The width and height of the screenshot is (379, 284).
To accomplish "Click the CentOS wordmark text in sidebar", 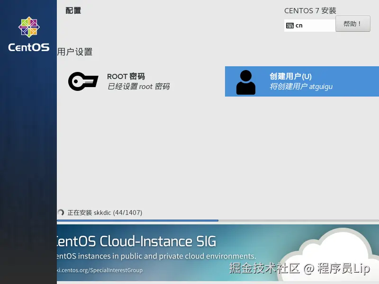I will [x=29, y=47].
